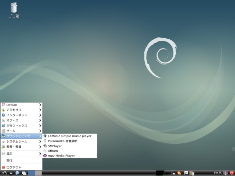235x176 pixels.
Task: Expand the Debian submenu arrow
Action: 40,105
